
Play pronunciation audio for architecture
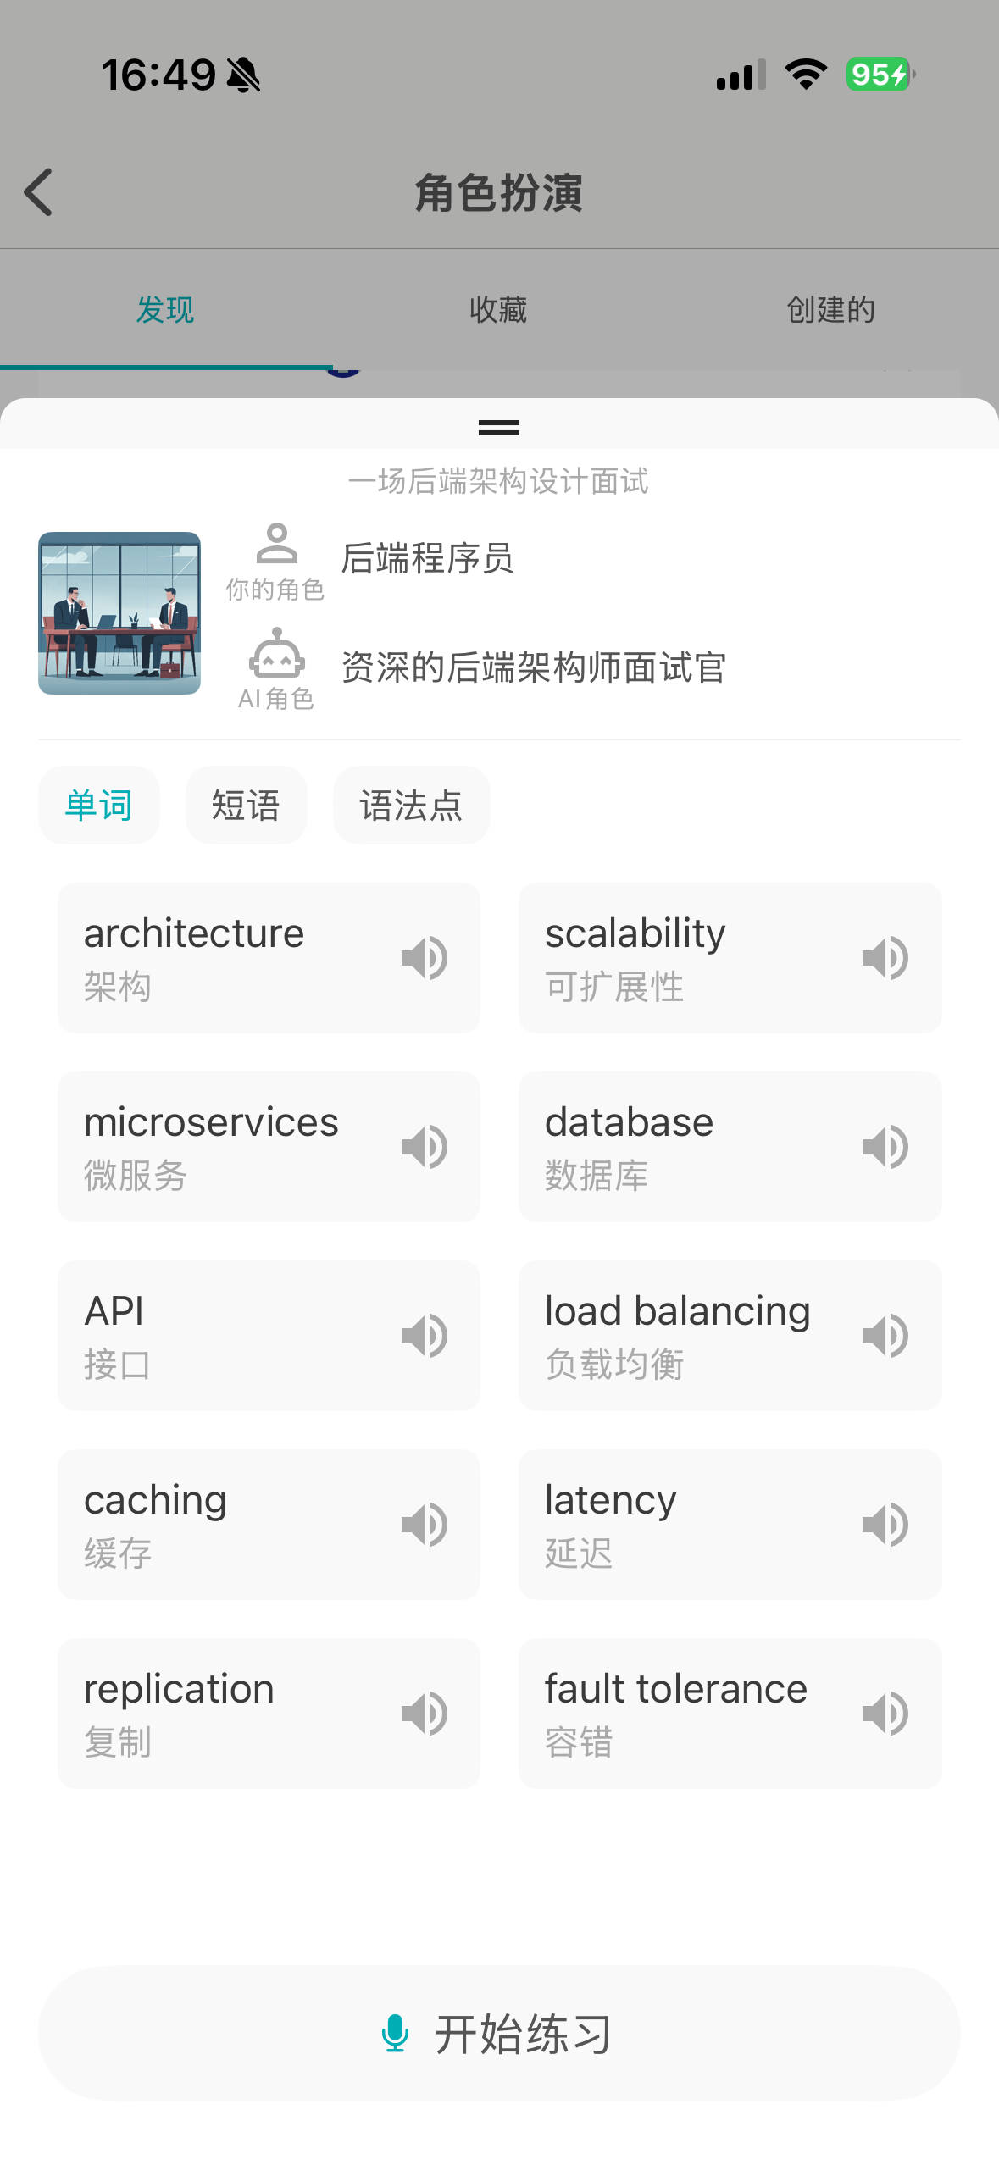point(425,958)
